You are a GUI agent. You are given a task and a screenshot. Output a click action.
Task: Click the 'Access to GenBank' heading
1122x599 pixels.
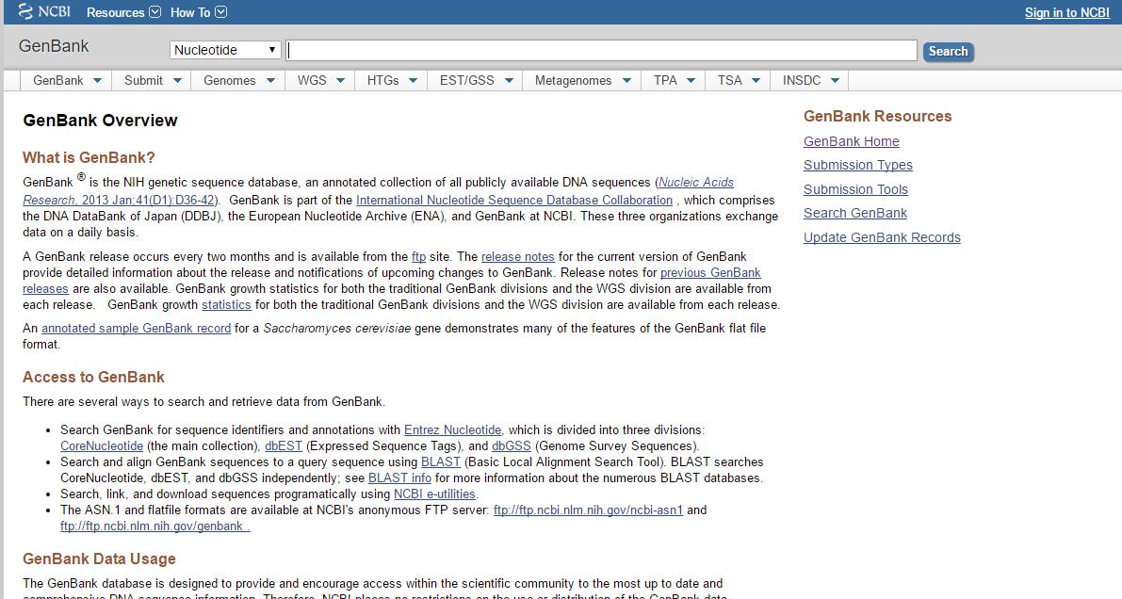point(94,377)
